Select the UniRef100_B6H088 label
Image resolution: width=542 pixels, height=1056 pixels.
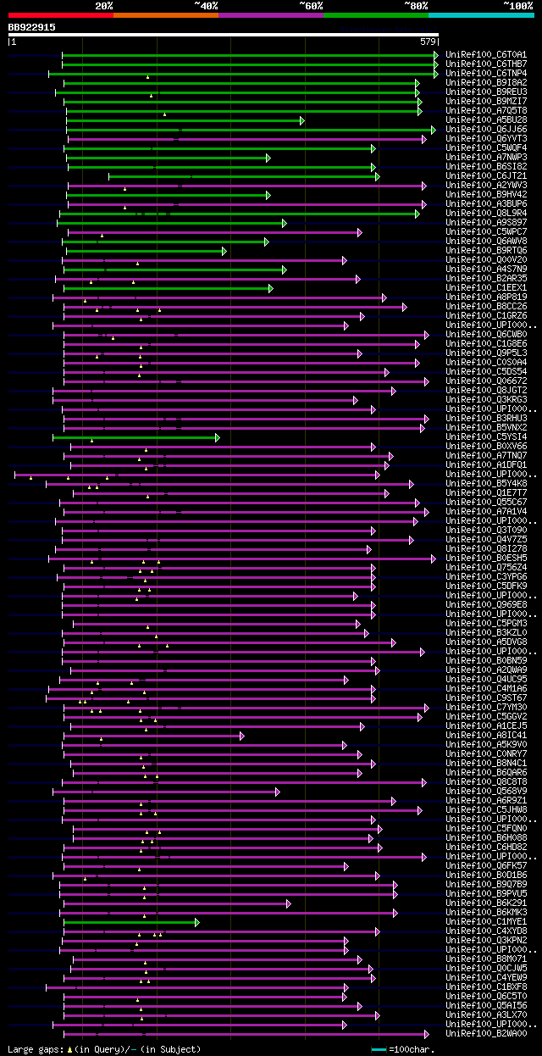[486, 837]
